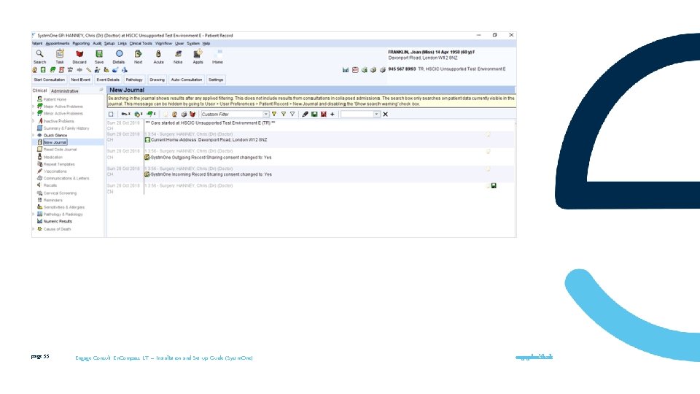Open the green tree dropdown in journal toolbar
The image size is (700, 394).
coord(152,115)
